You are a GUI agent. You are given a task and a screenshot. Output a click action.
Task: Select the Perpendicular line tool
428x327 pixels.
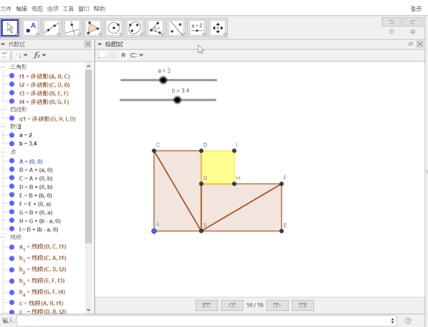pos(72,28)
